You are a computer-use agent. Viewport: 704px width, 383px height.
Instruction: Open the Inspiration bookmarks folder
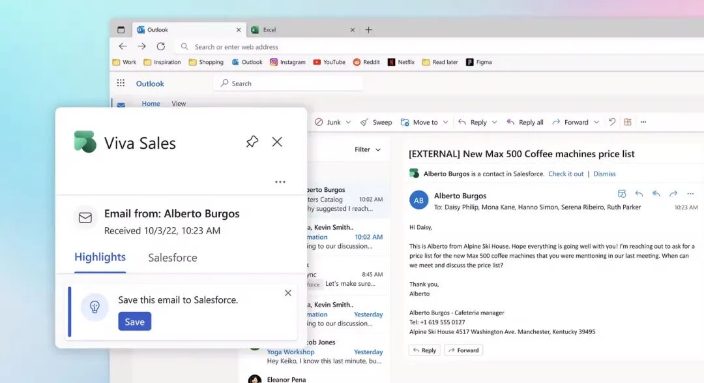(162, 62)
